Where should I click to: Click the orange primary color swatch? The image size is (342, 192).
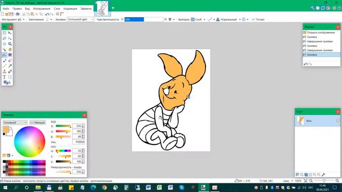[6, 129]
